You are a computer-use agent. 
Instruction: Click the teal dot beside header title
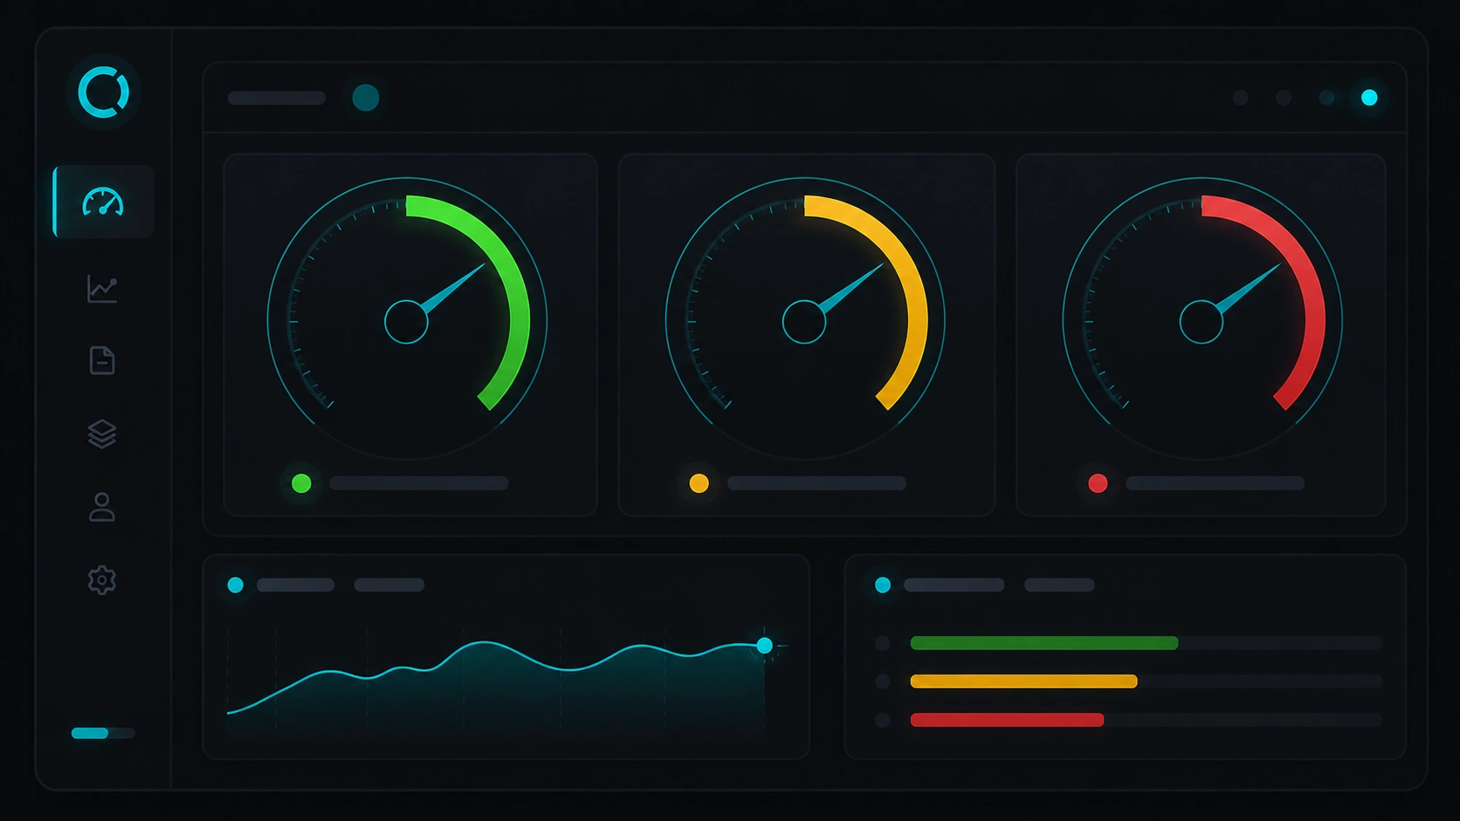tap(366, 98)
